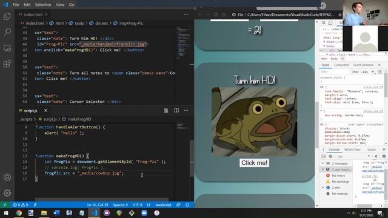Change language mode JavaScript in status bar
The image size is (388, 218).
coord(163,205)
